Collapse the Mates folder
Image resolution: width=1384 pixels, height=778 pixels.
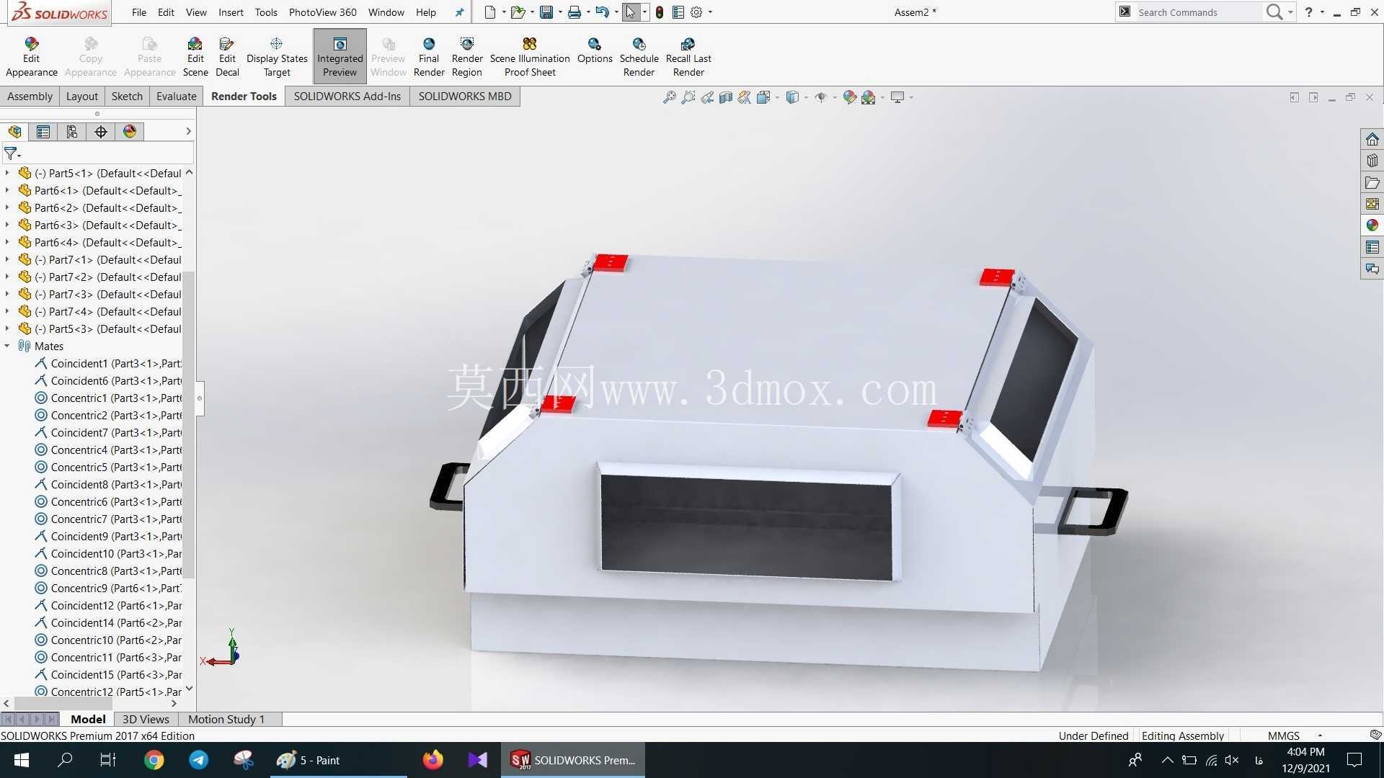click(7, 346)
